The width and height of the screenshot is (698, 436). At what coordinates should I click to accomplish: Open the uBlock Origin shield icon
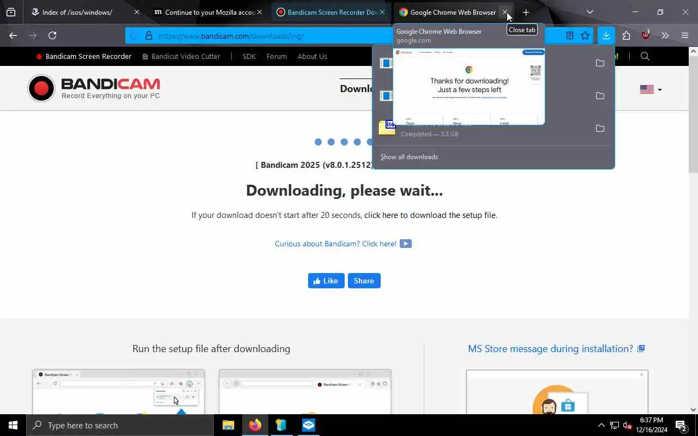(646, 35)
